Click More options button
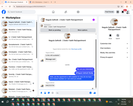 point(82,30)
